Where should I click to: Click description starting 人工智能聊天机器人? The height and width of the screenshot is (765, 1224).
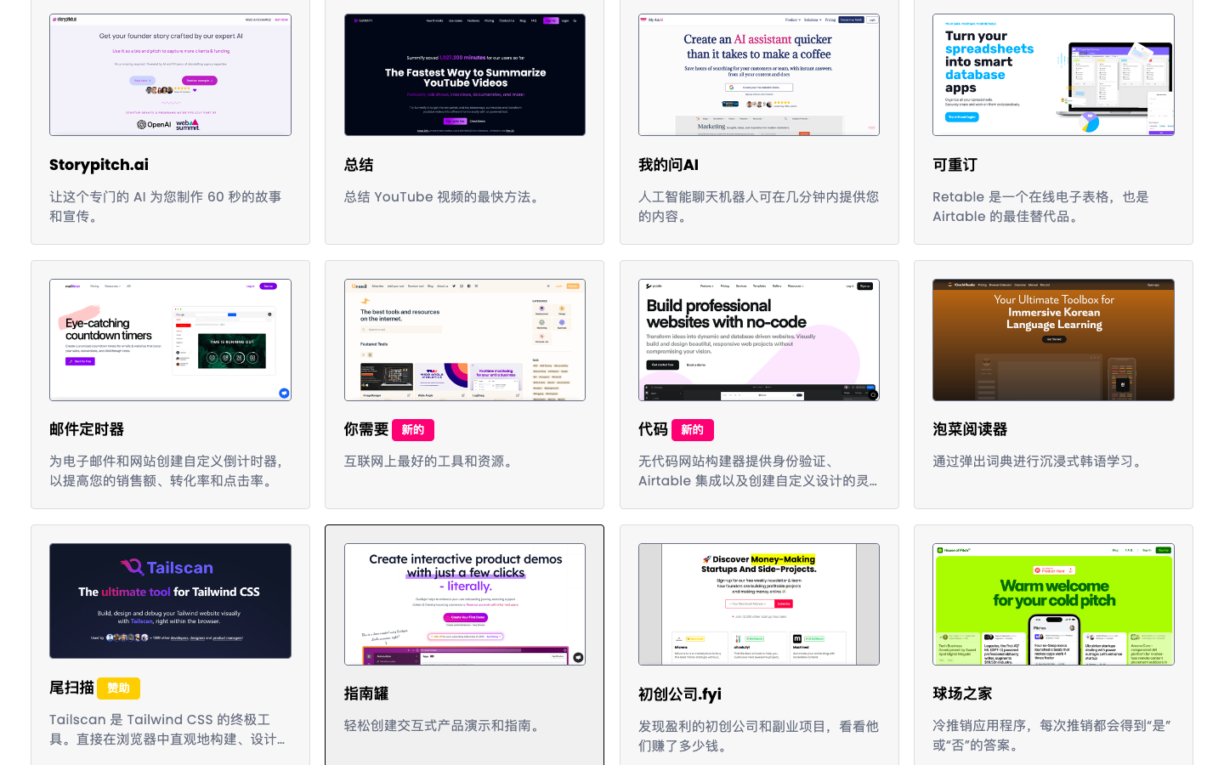[x=759, y=207]
